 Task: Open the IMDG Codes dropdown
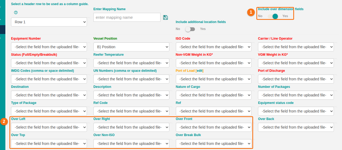[x=49, y=79]
